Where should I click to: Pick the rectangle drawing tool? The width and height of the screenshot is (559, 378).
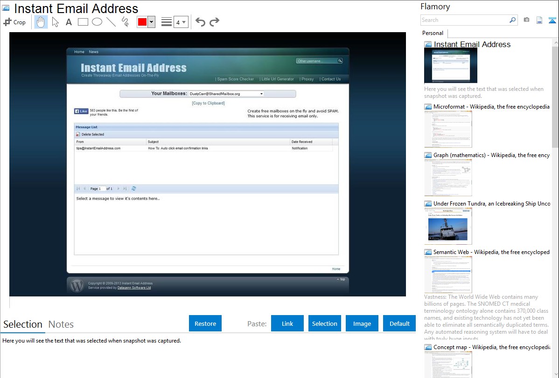coord(83,22)
